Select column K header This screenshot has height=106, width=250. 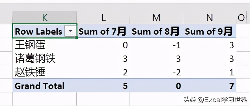click(x=45, y=17)
